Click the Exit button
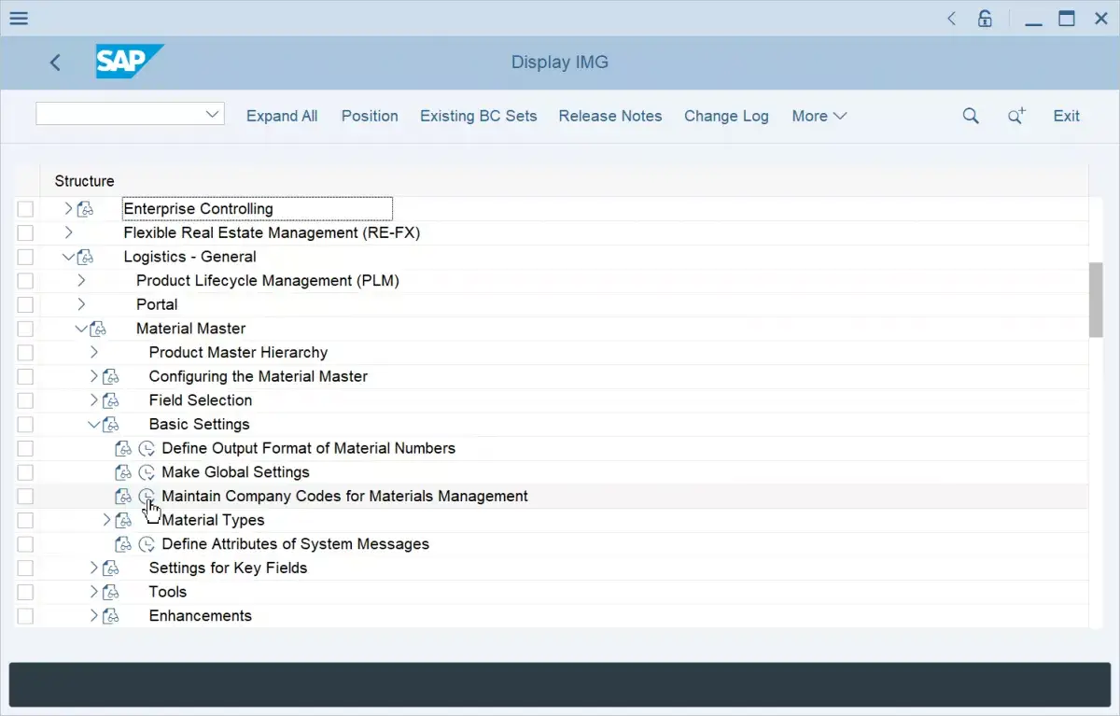Viewport: 1120px width, 716px height. tap(1066, 116)
